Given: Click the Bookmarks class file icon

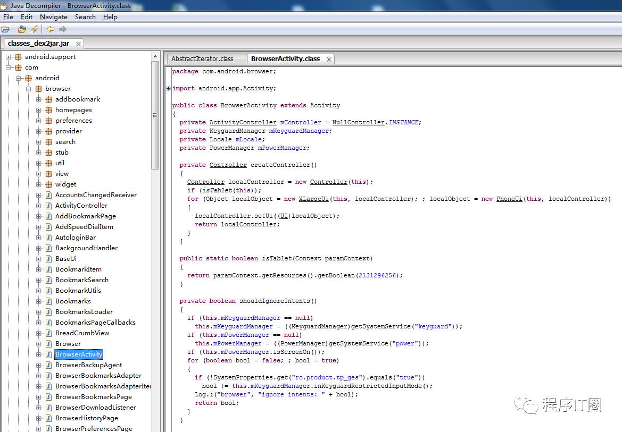Looking at the screenshot, I should point(48,301).
